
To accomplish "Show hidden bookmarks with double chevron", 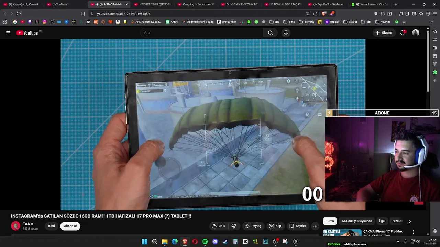I will [432, 22].
